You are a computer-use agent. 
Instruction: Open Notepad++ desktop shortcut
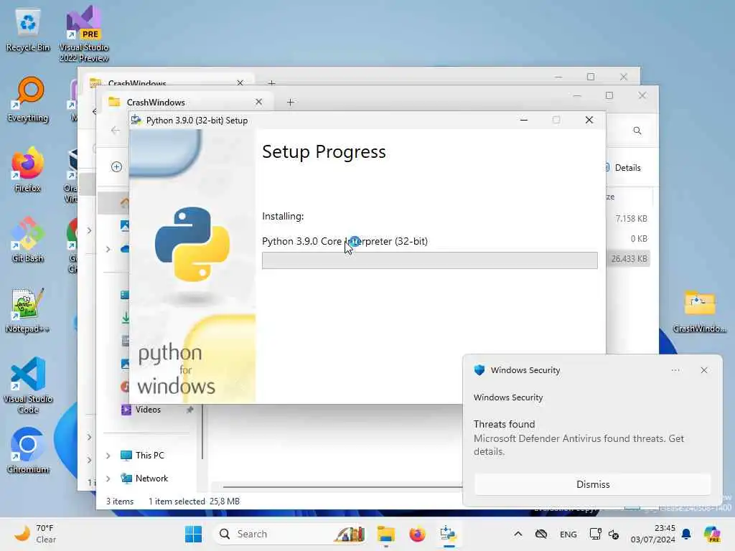(x=28, y=310)
